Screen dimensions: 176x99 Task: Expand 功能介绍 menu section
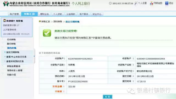click(2, 74)
